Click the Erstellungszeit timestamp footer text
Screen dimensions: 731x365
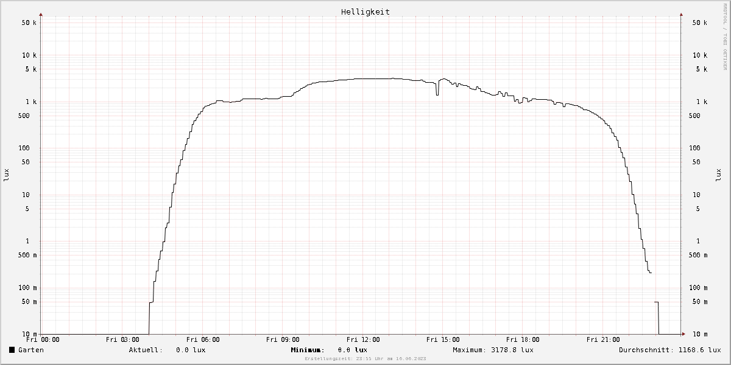click(365, 359)
